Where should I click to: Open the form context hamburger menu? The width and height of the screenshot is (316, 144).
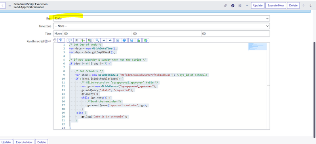click(x=10, y=6)
